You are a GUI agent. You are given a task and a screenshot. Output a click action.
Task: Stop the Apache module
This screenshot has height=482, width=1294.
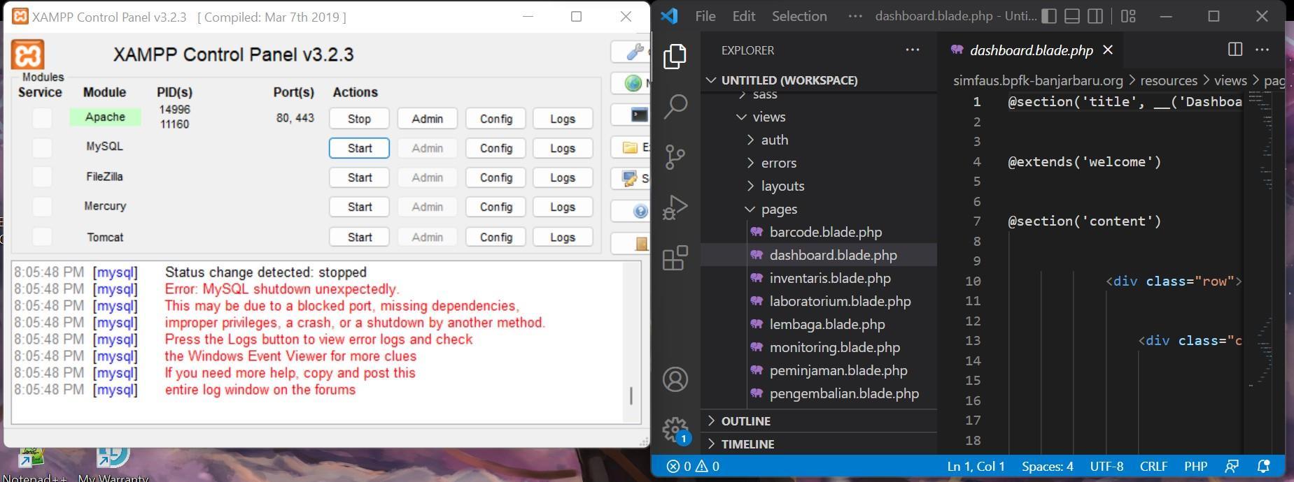[359, 119]
